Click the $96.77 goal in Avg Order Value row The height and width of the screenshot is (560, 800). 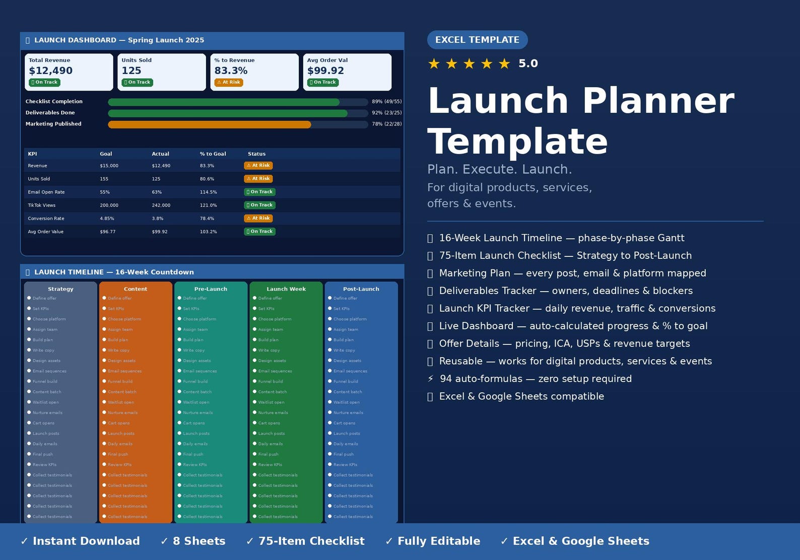click(x=108, y=232)
